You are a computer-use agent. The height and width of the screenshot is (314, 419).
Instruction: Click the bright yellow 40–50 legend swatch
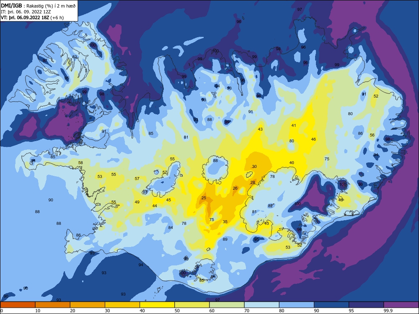[157, 305]
